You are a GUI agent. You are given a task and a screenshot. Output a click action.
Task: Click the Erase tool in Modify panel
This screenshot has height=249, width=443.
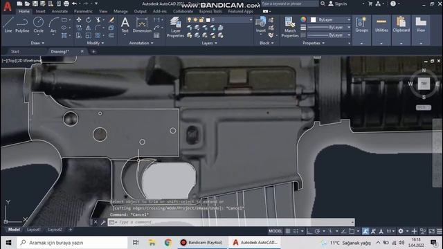111,20
